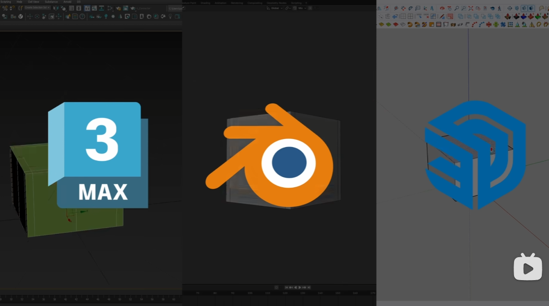Open the pivot point dropdown in Blender

(288, 8)
